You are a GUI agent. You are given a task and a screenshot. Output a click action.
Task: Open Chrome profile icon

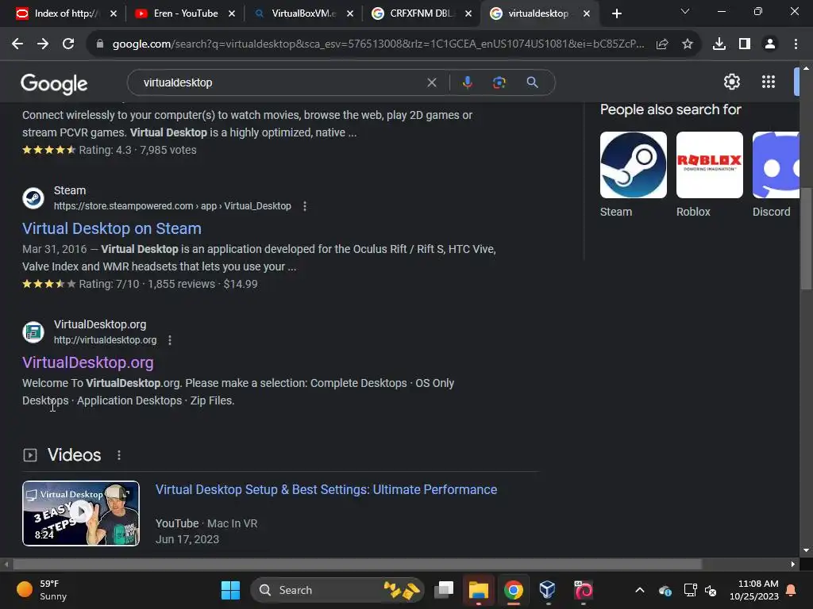[770, 44]
